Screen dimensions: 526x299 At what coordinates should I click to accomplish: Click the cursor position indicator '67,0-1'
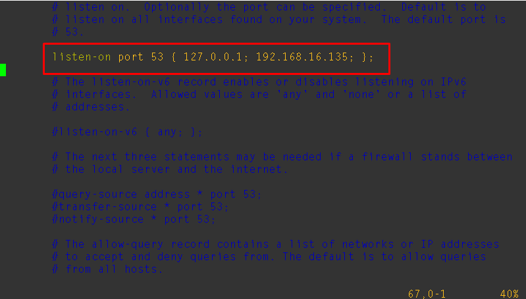tap(427, 294)
